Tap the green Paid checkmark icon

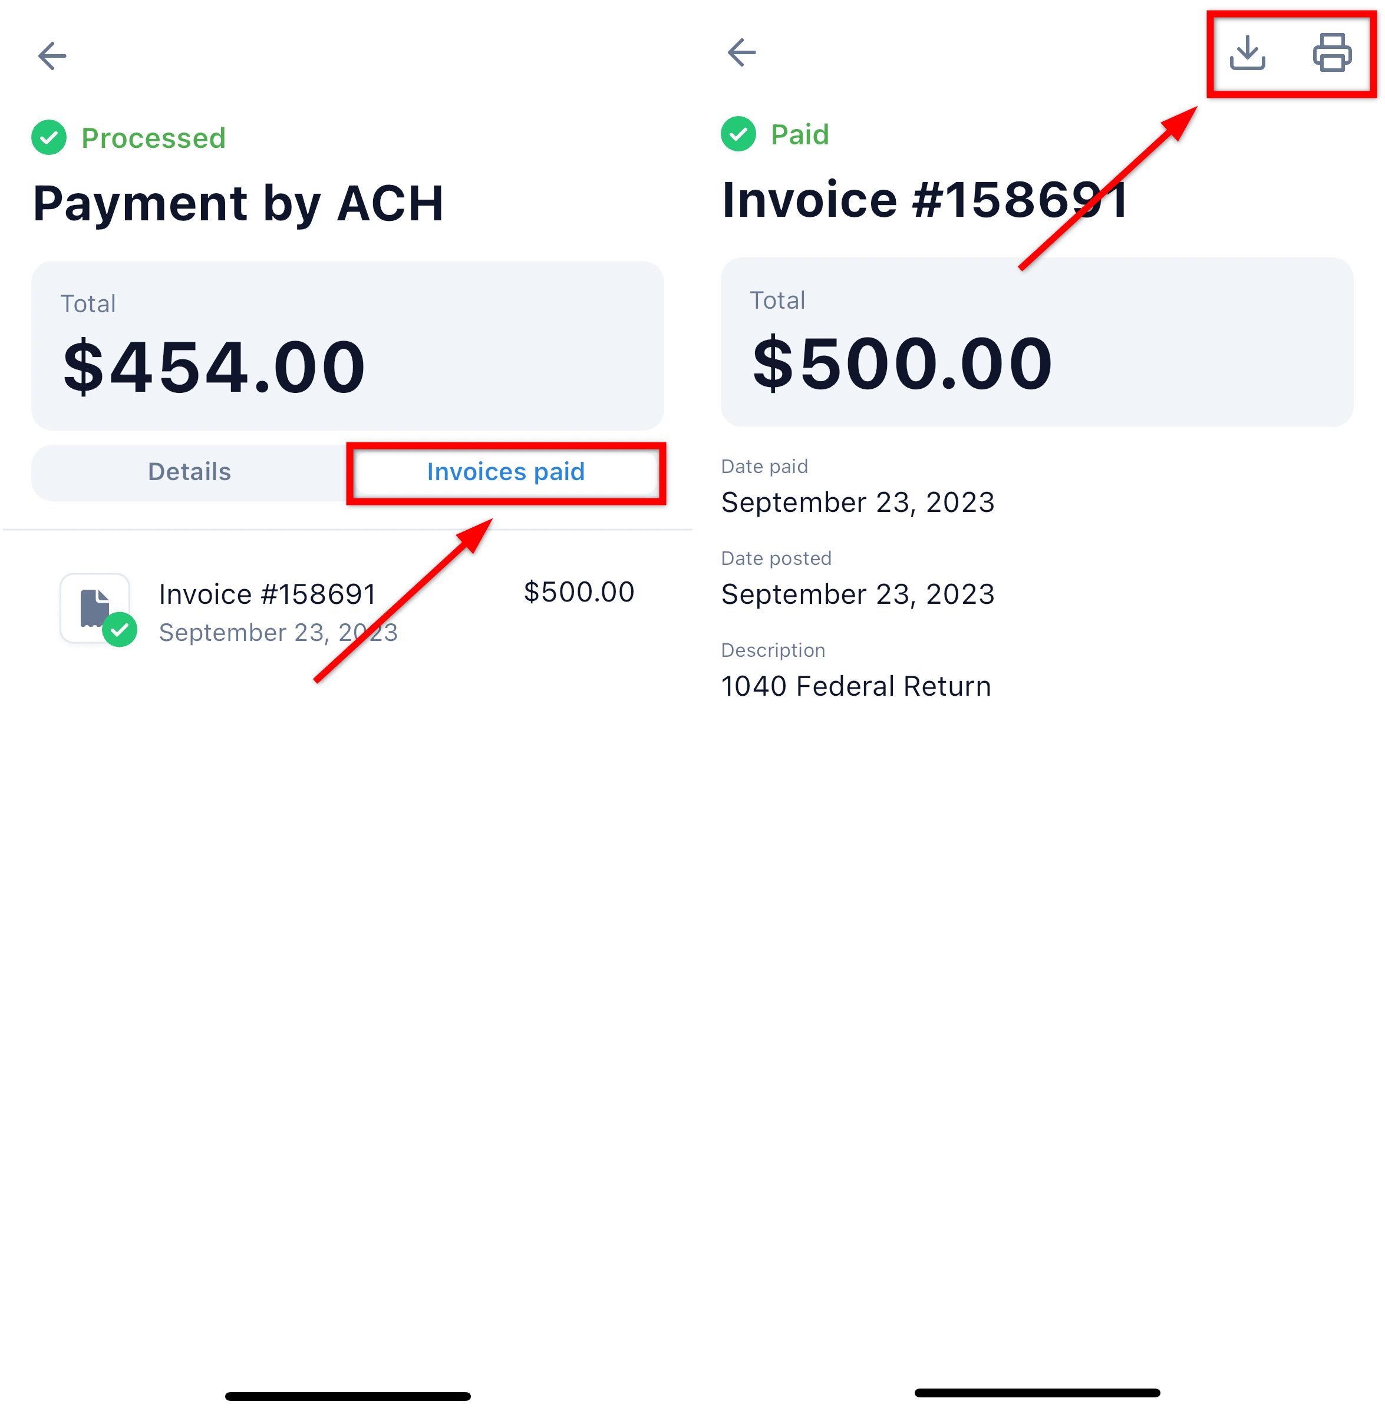(738, 134)
